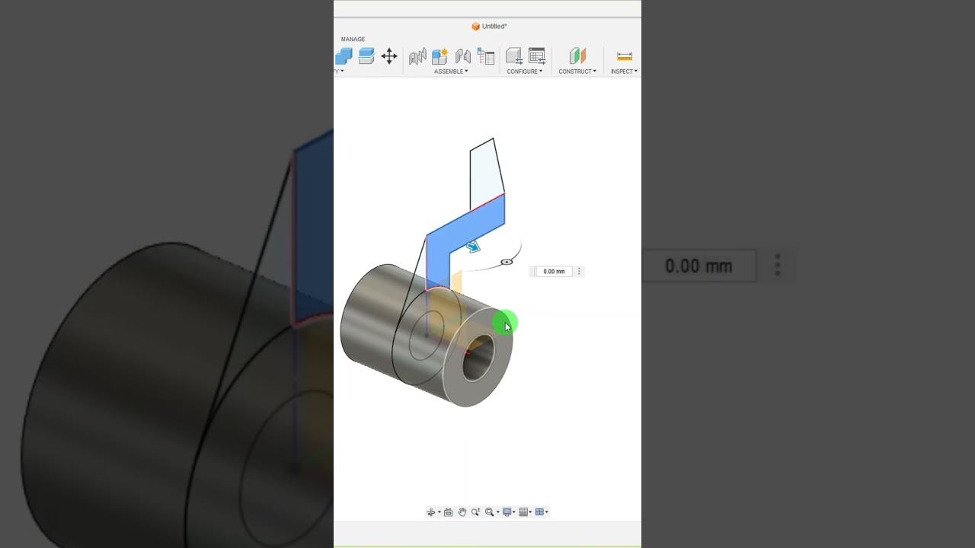Select the Zoom magnifier tool
This screenshot has width=975, height=548.
pyautogui.click(x=476, y=512)
